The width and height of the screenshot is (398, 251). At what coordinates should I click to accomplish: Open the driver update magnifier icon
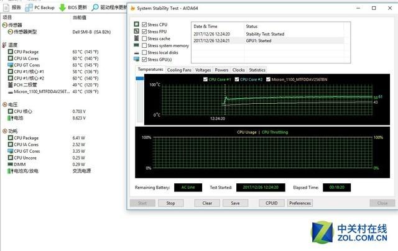(95, 7)
